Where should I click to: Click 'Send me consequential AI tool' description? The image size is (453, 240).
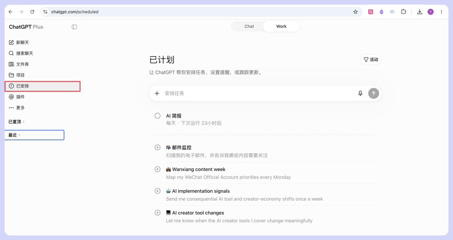(x=245, y=199)
